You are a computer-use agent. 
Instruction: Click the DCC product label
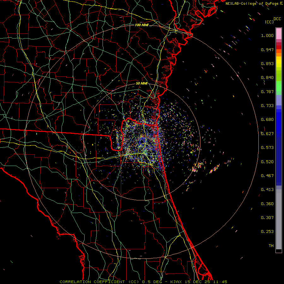pos(277,19)
